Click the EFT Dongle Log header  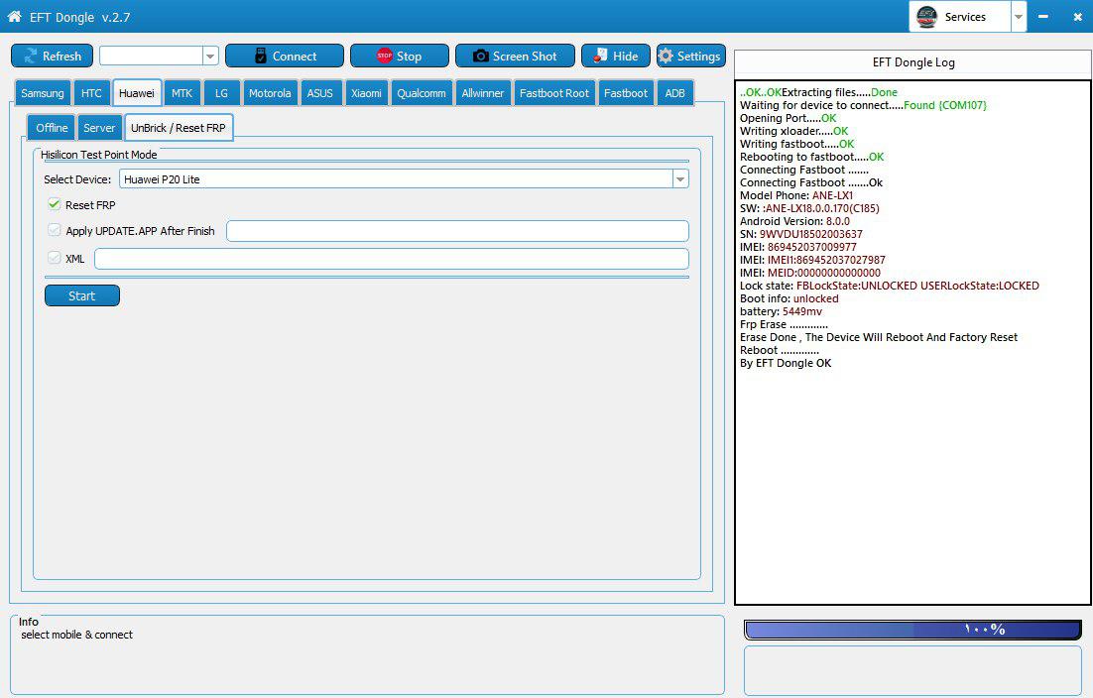913,62
